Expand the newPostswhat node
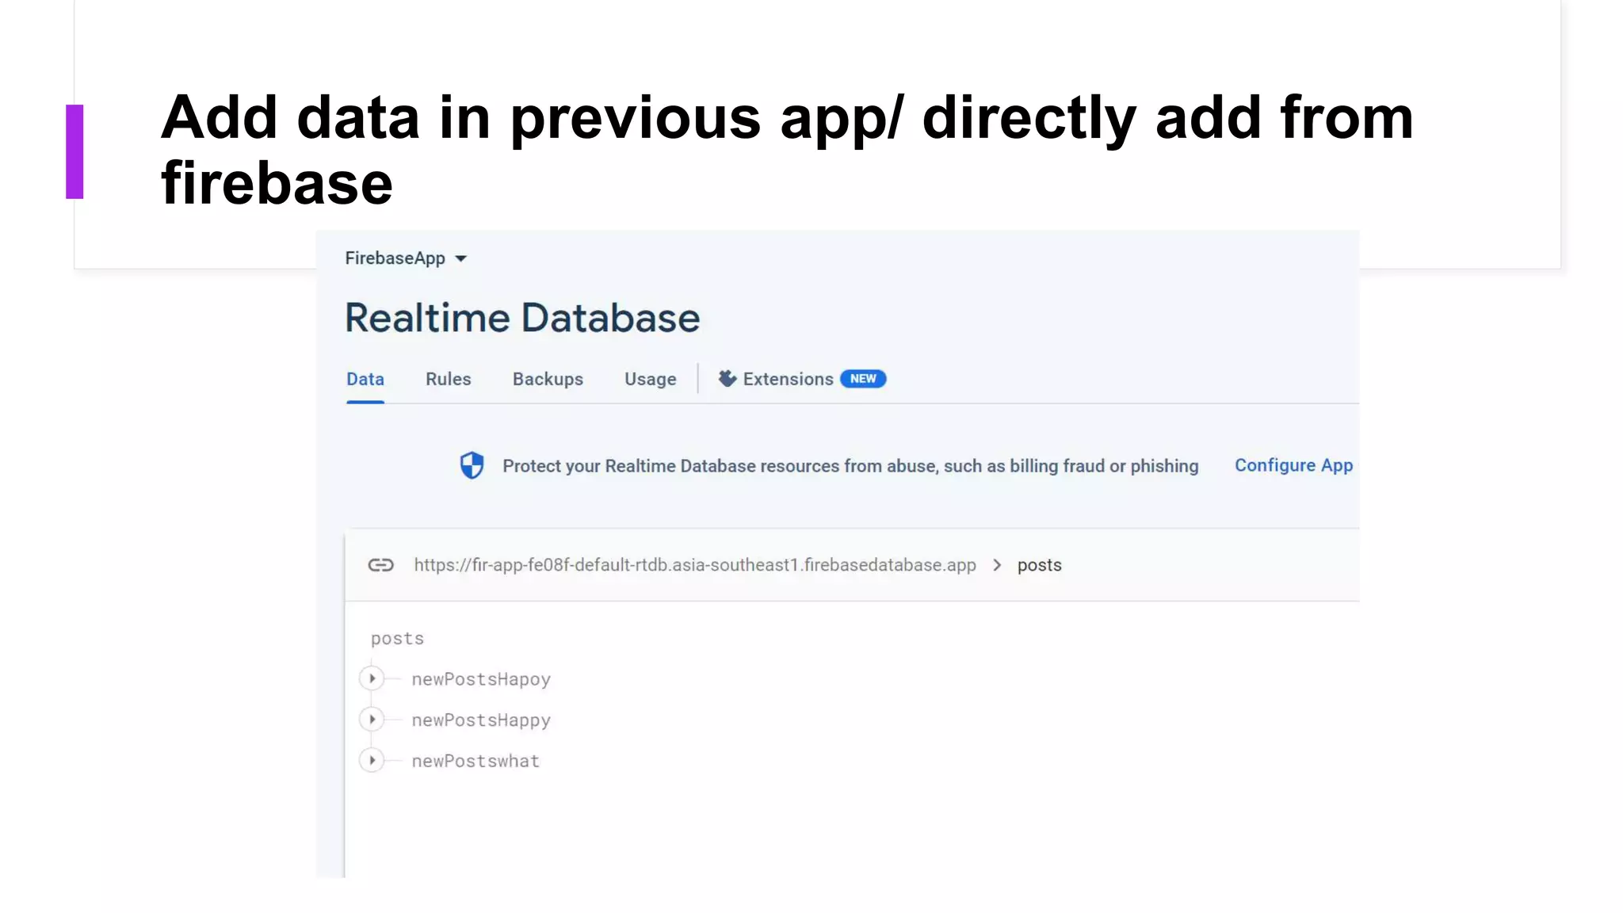The height and width of the screenshot is (913, 1623). click(x=372, y=761)
